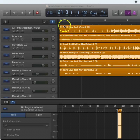Solo the Can't Hold Us track
This screenshot has height=140, width=140.
pos(17,48)
